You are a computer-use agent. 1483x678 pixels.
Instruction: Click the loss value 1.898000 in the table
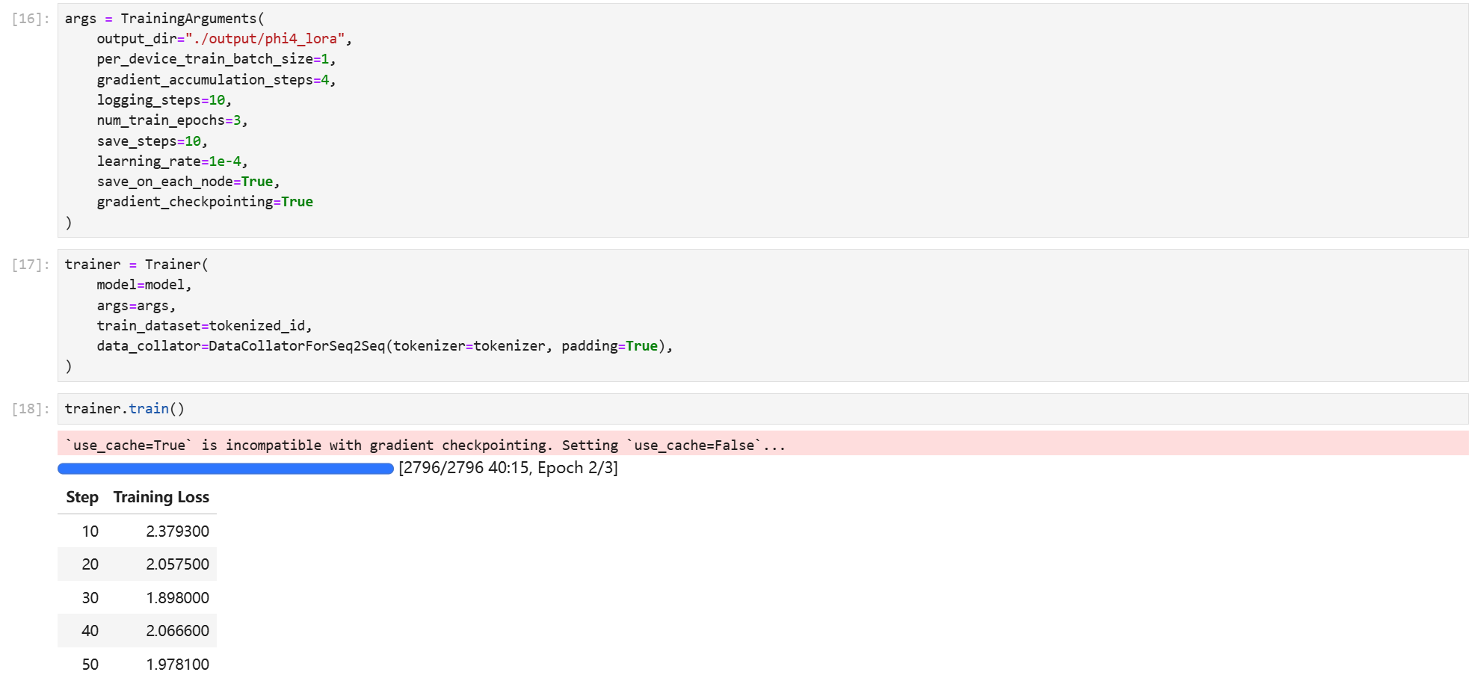pos(177,598)
